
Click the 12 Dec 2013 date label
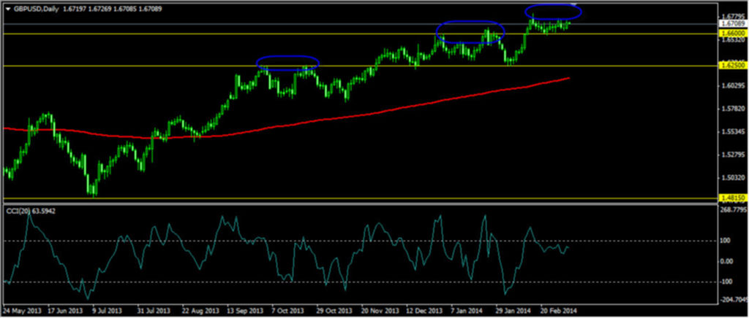tap(426, 310)
